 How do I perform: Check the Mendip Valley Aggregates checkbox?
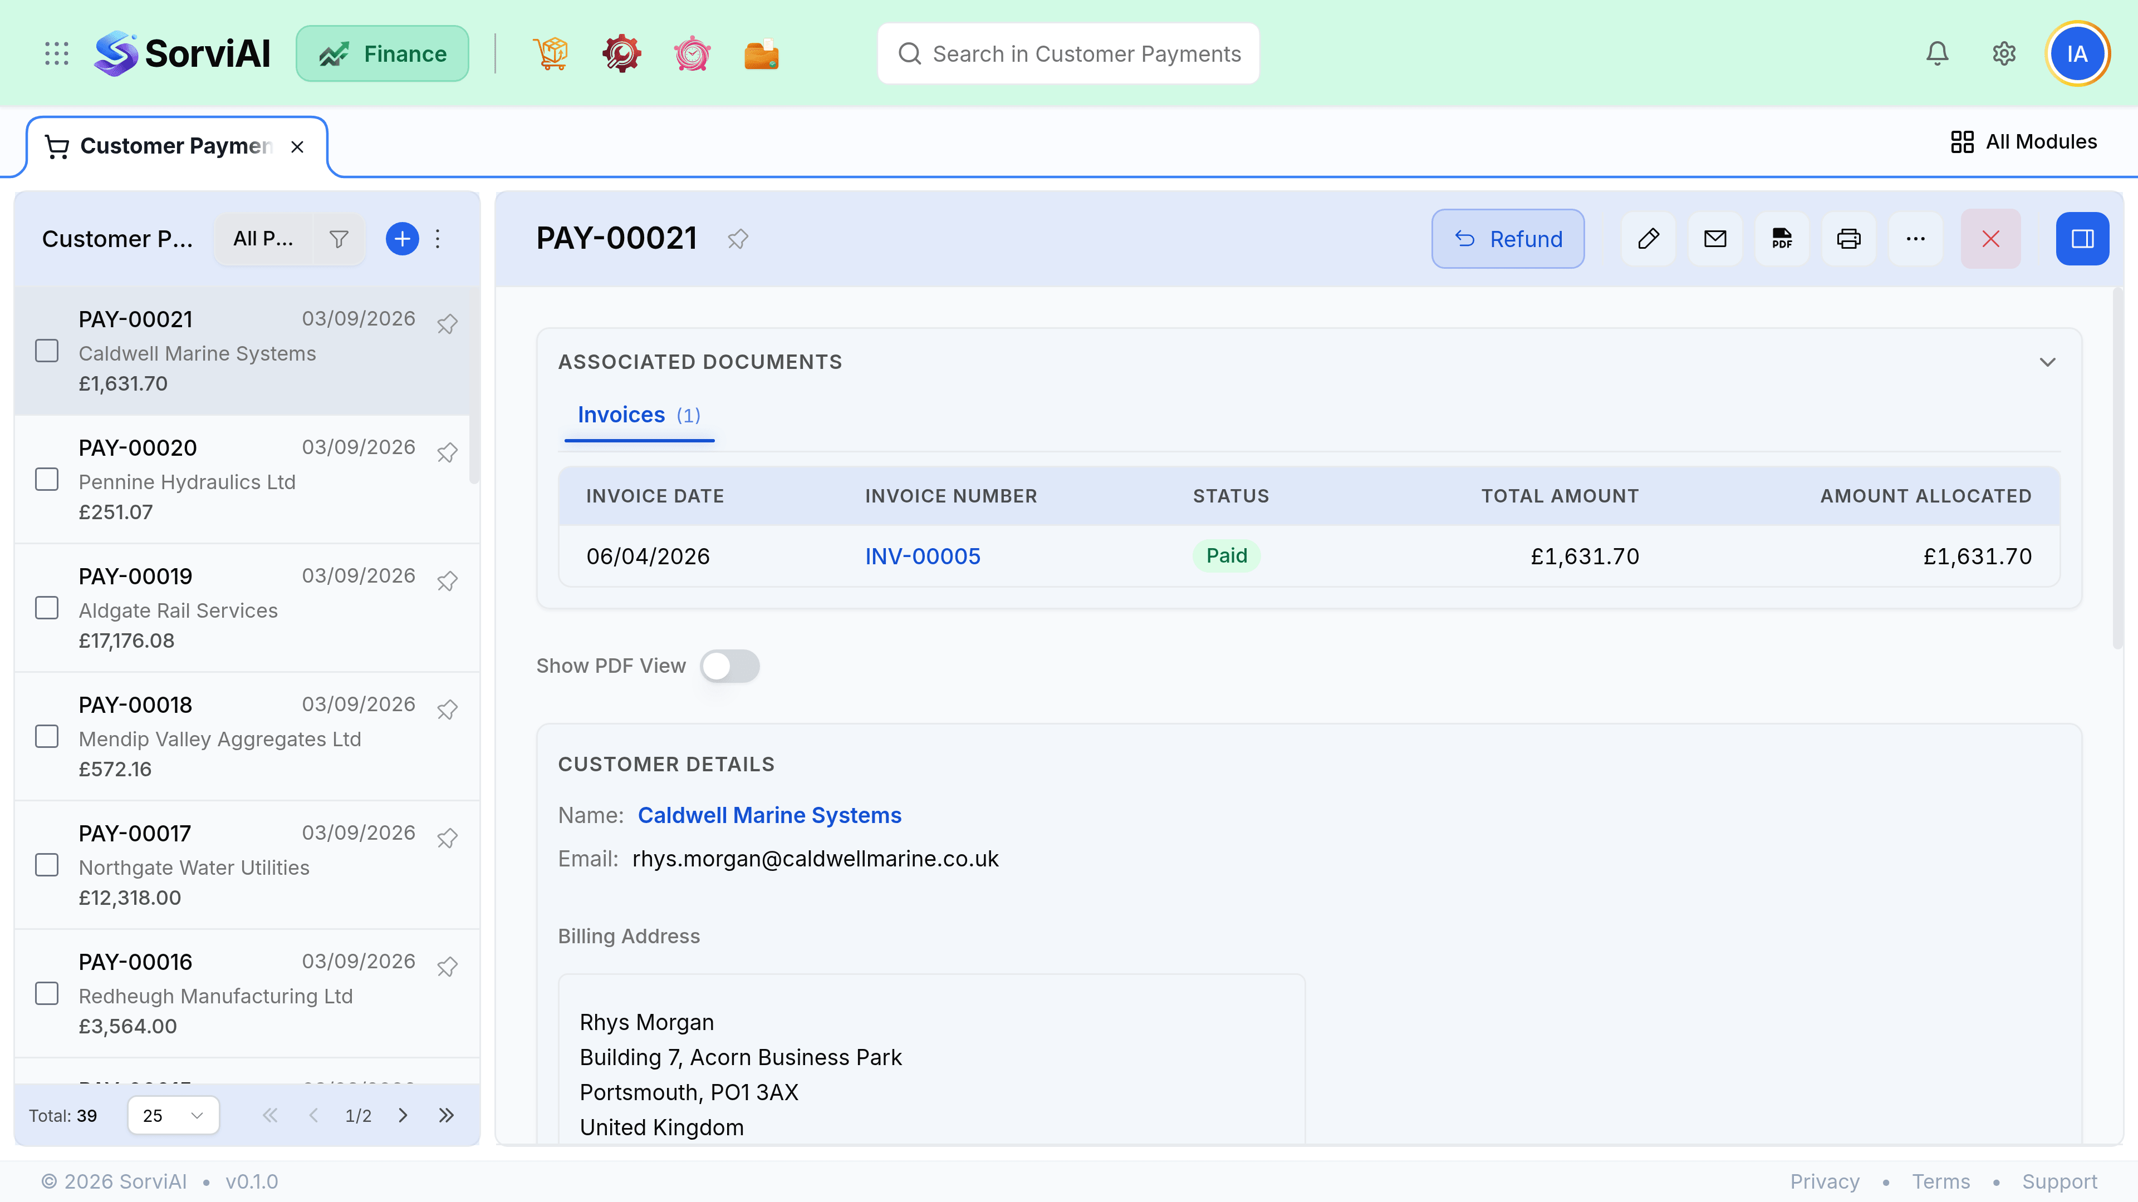(x=47, y=737)
